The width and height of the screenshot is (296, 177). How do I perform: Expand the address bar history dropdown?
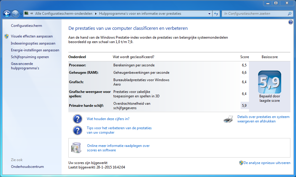tap(209, 14)
